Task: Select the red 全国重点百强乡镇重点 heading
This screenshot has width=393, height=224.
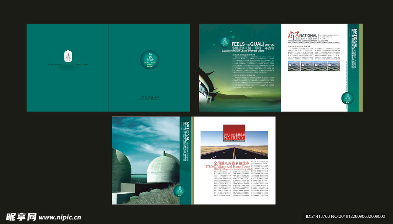Action: [x=231, y=163]
